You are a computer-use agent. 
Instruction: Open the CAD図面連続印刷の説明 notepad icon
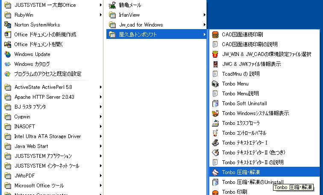pos(215,44)
